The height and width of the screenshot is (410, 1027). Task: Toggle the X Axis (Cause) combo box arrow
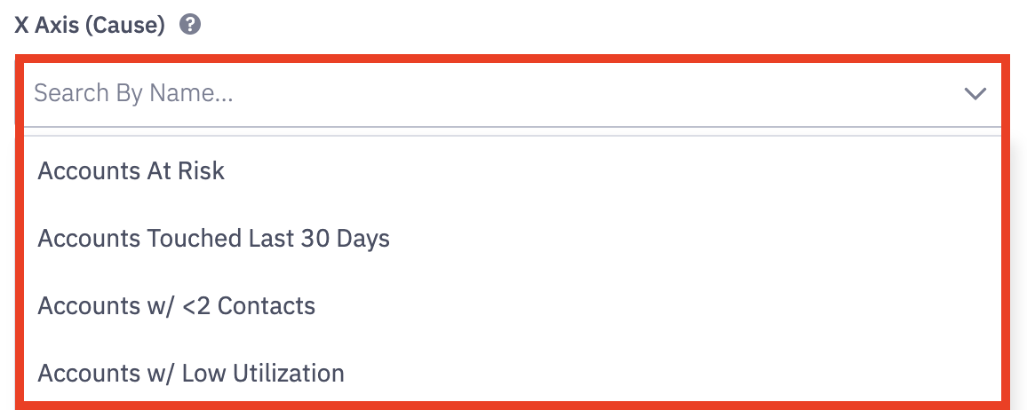pyautogui.click(x=975, y=93)
